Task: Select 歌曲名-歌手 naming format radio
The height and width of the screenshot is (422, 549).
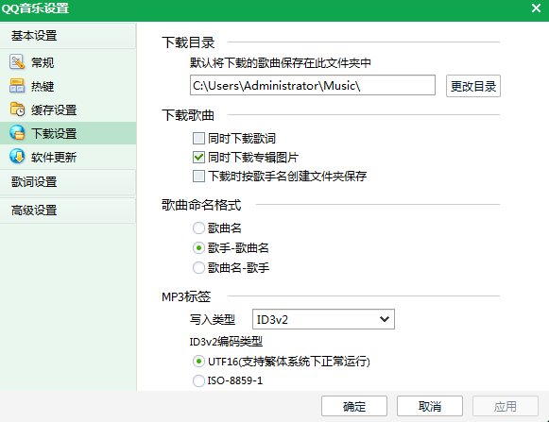Action: coord(198,268)
